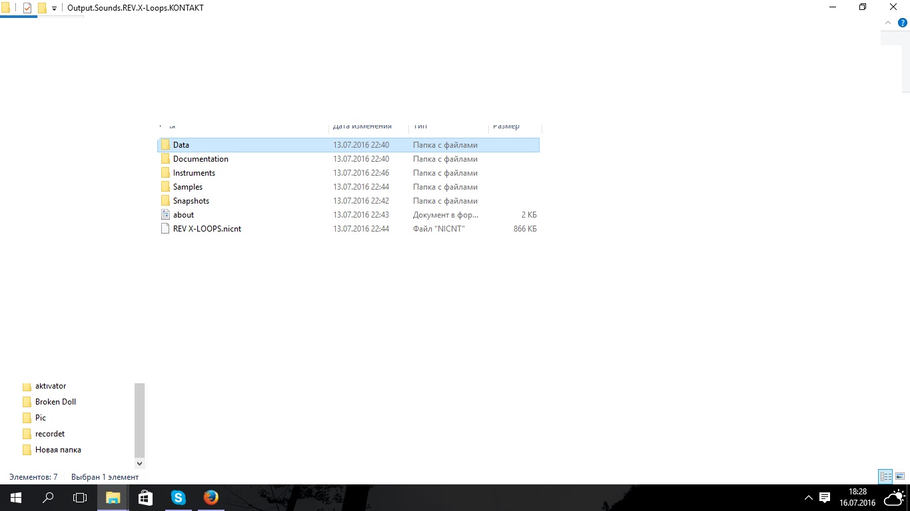Select the REV X-LOOPS.nicnt file icon
The height and width of the screenshot is (511, 910).
pyautogui.click(x=166, y=228)
